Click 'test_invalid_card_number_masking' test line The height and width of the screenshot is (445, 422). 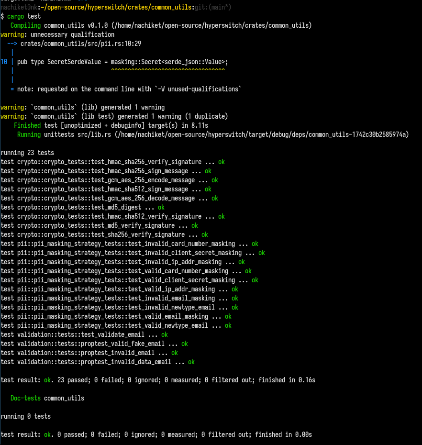[129, 244]
